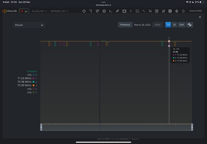Click the orange data point on cursor line
Screen dimensions: 207x144
coord(169,41)
